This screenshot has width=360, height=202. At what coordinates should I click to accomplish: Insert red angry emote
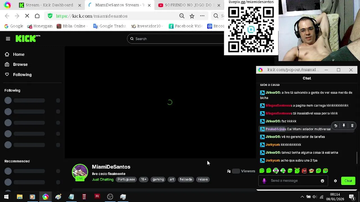click(304, 171)
